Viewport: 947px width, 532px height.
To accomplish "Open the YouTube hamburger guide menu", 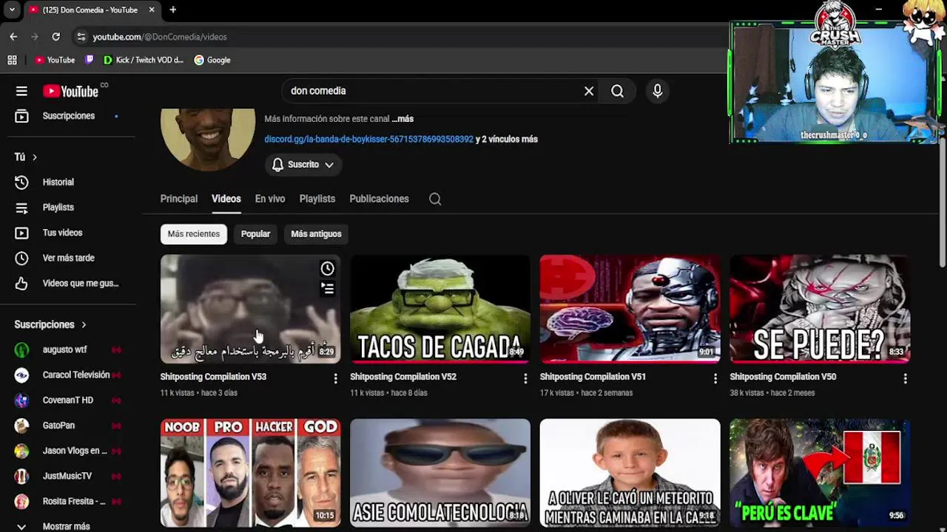I will [21, 91].
